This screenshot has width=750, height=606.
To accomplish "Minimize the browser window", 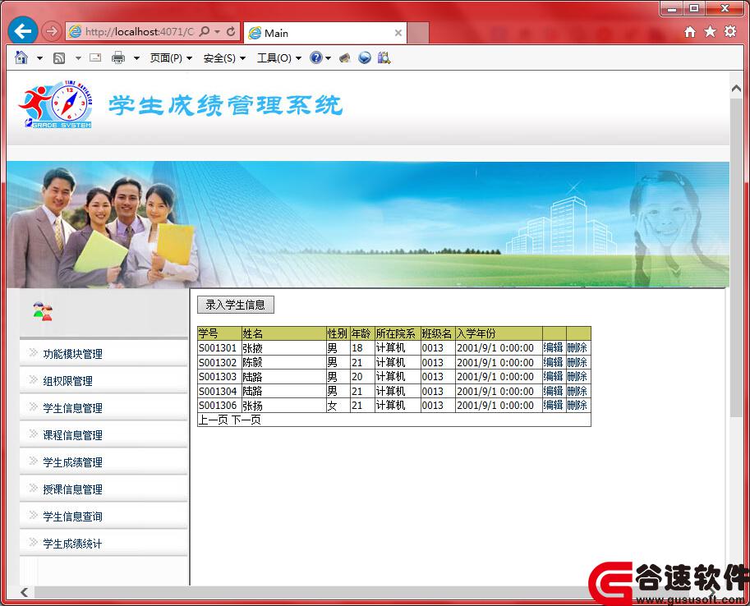I will coord(673,8).
